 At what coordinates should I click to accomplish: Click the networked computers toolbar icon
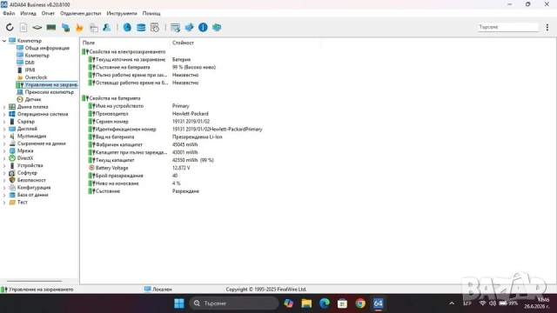217,27
